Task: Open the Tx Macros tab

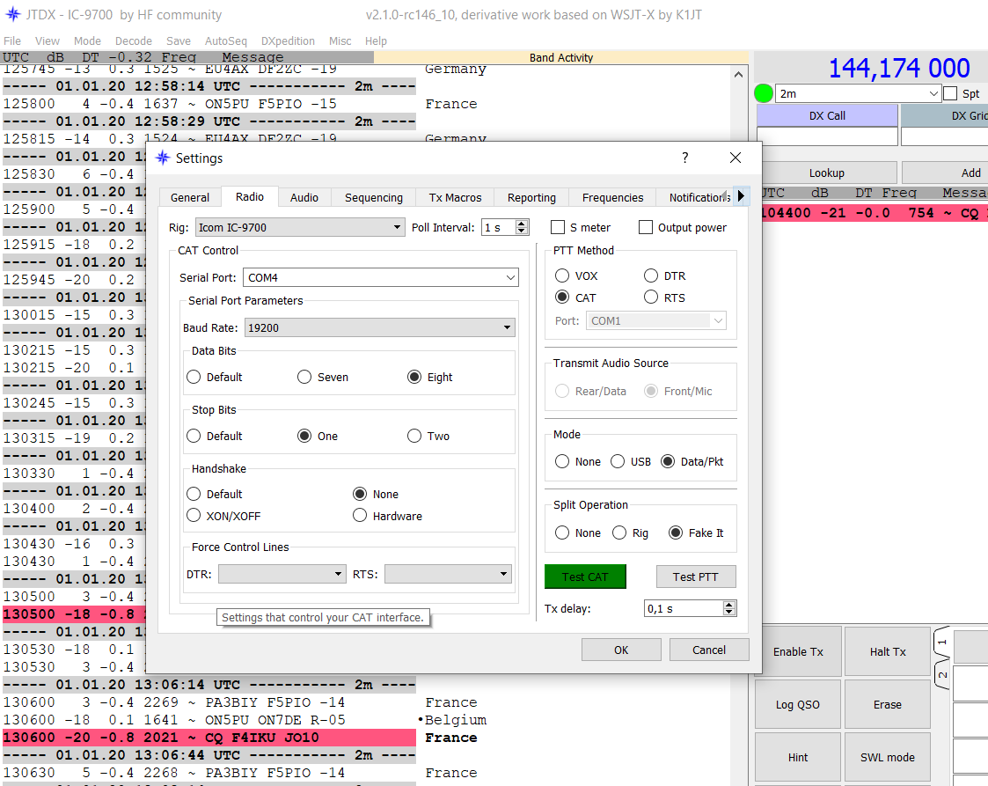Action: pos(455,198)
